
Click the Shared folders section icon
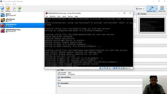58,77
